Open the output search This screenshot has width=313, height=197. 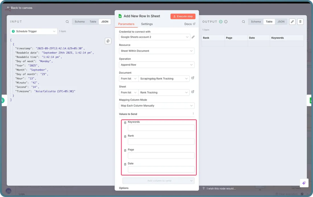(x=243, y=22)
